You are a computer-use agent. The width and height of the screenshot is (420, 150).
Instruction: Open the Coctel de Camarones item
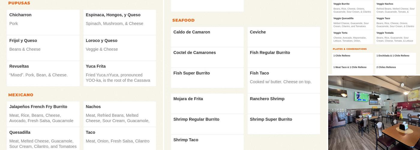tap(207, 57)
